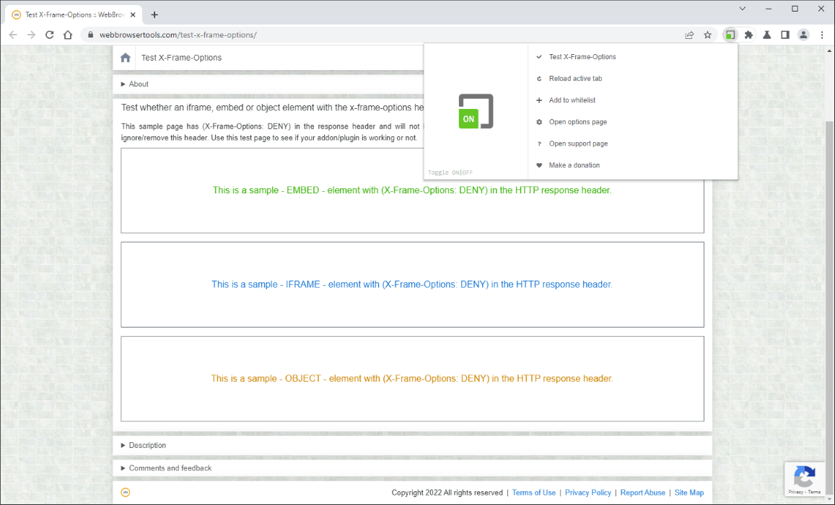Screen dimensions: 835x505
Task: Click the Test X-Frame-Options page heading
Action: [x=181, y=58]
